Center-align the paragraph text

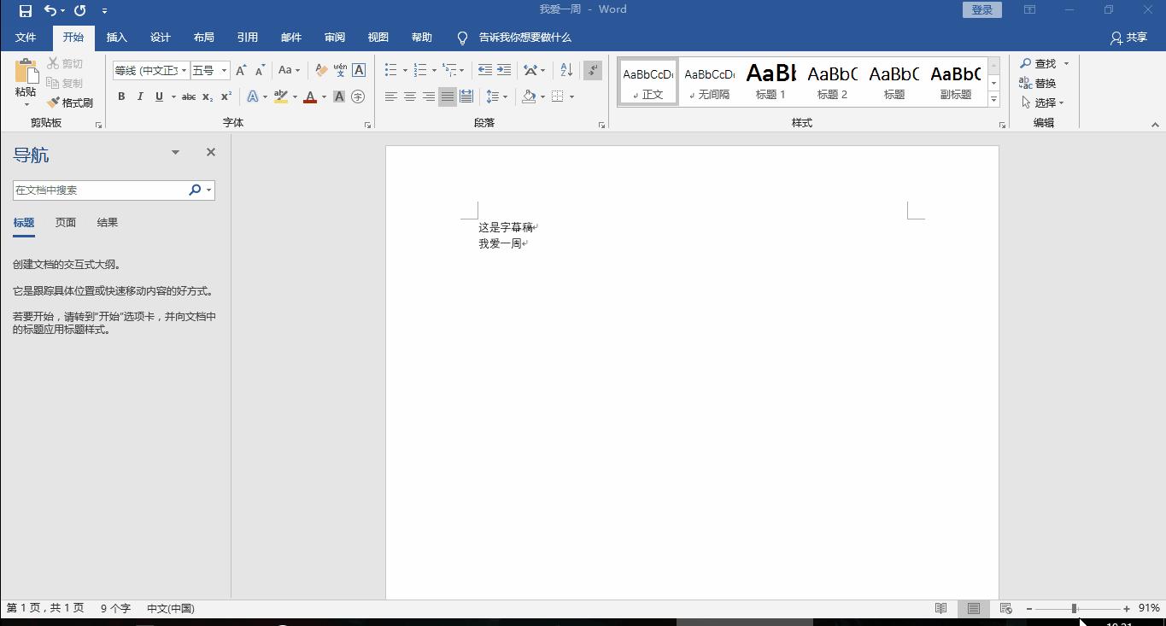pyautogui.click(x=410, y=97)
